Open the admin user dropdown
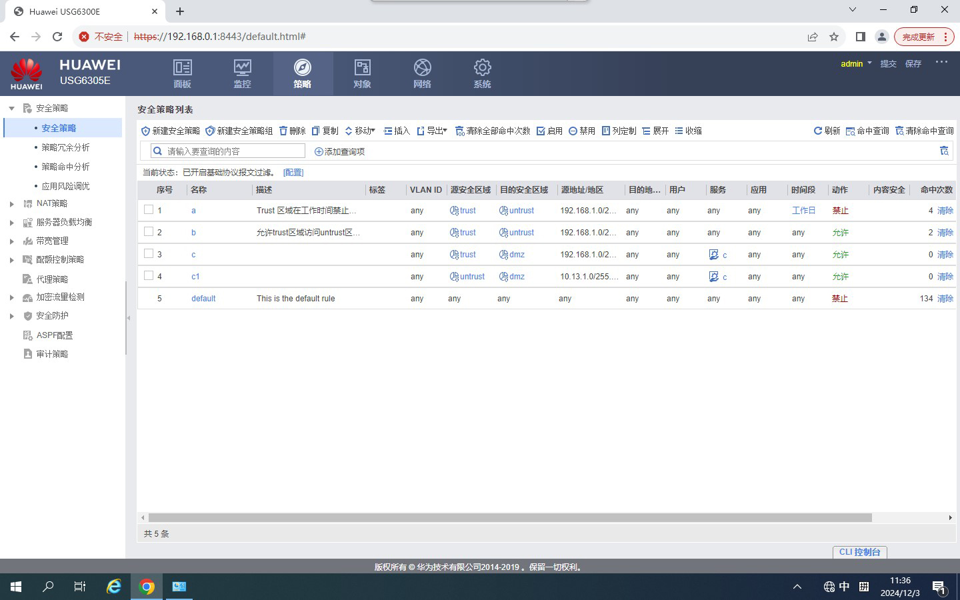Screen dimensions: 960x600 point(856,64)
